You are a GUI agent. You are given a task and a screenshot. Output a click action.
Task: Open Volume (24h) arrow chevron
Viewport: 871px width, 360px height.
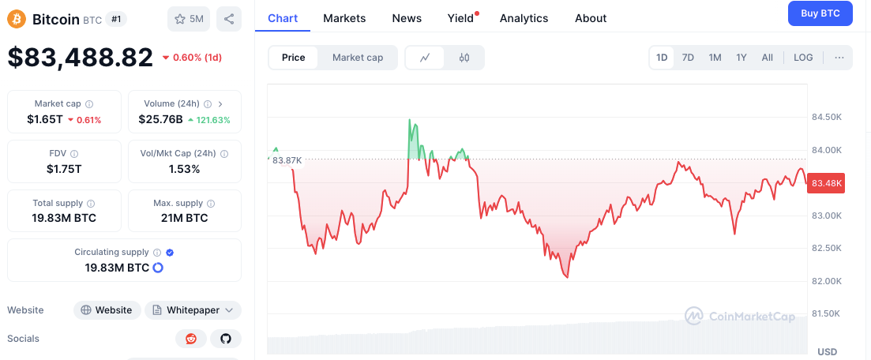coord(220,104)
